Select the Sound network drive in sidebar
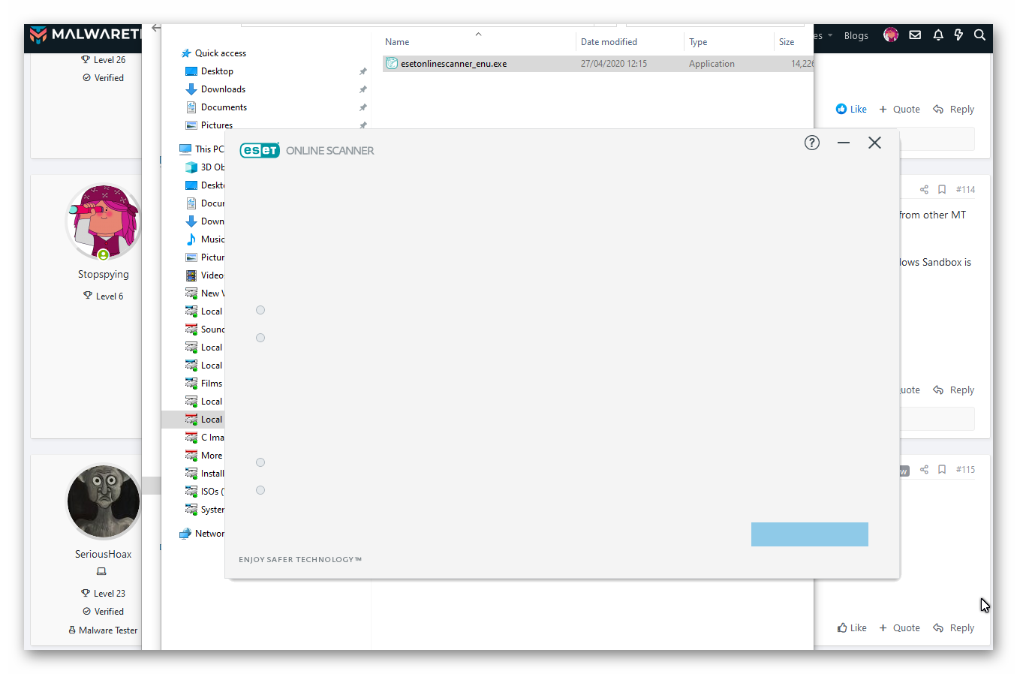Viewport: 1017px width, 674px height. 205,329
